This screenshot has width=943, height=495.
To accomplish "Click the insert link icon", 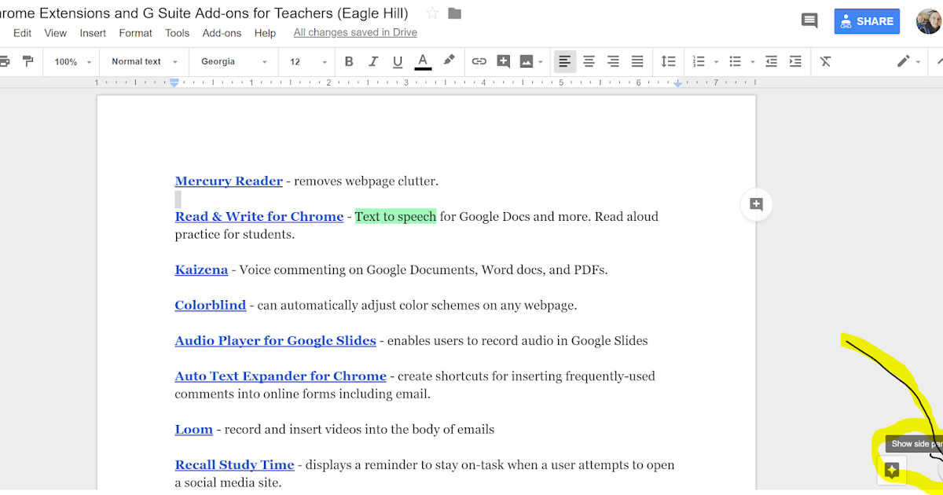I will click(x=479, y=61).
